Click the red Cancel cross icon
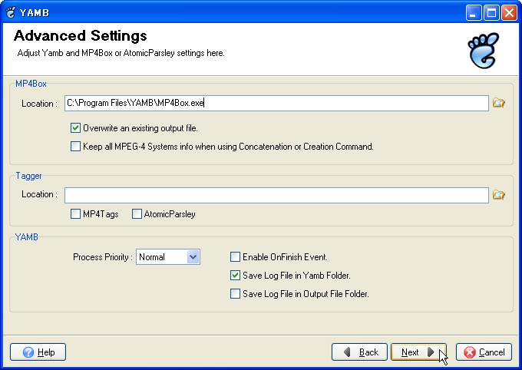The width and height of the screenshot is (522, 370). pyautogui.click(x=470, y=352)
